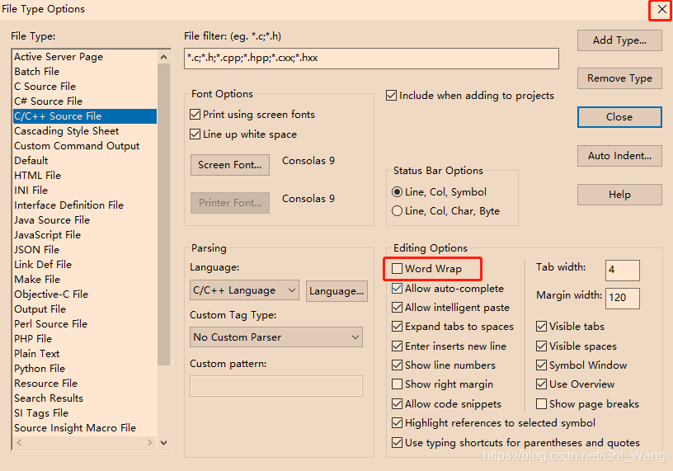Open the No Custom Parser dropdown
Viewport: 673px width, 471px height.
click(x=276, y=337)
